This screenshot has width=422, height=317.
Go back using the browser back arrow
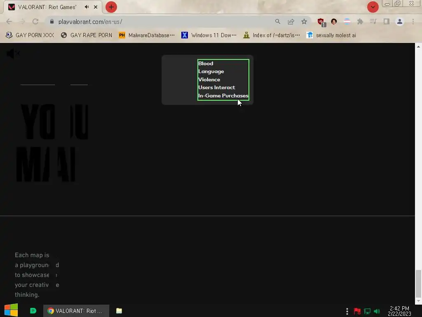click(x=9, y=21)
